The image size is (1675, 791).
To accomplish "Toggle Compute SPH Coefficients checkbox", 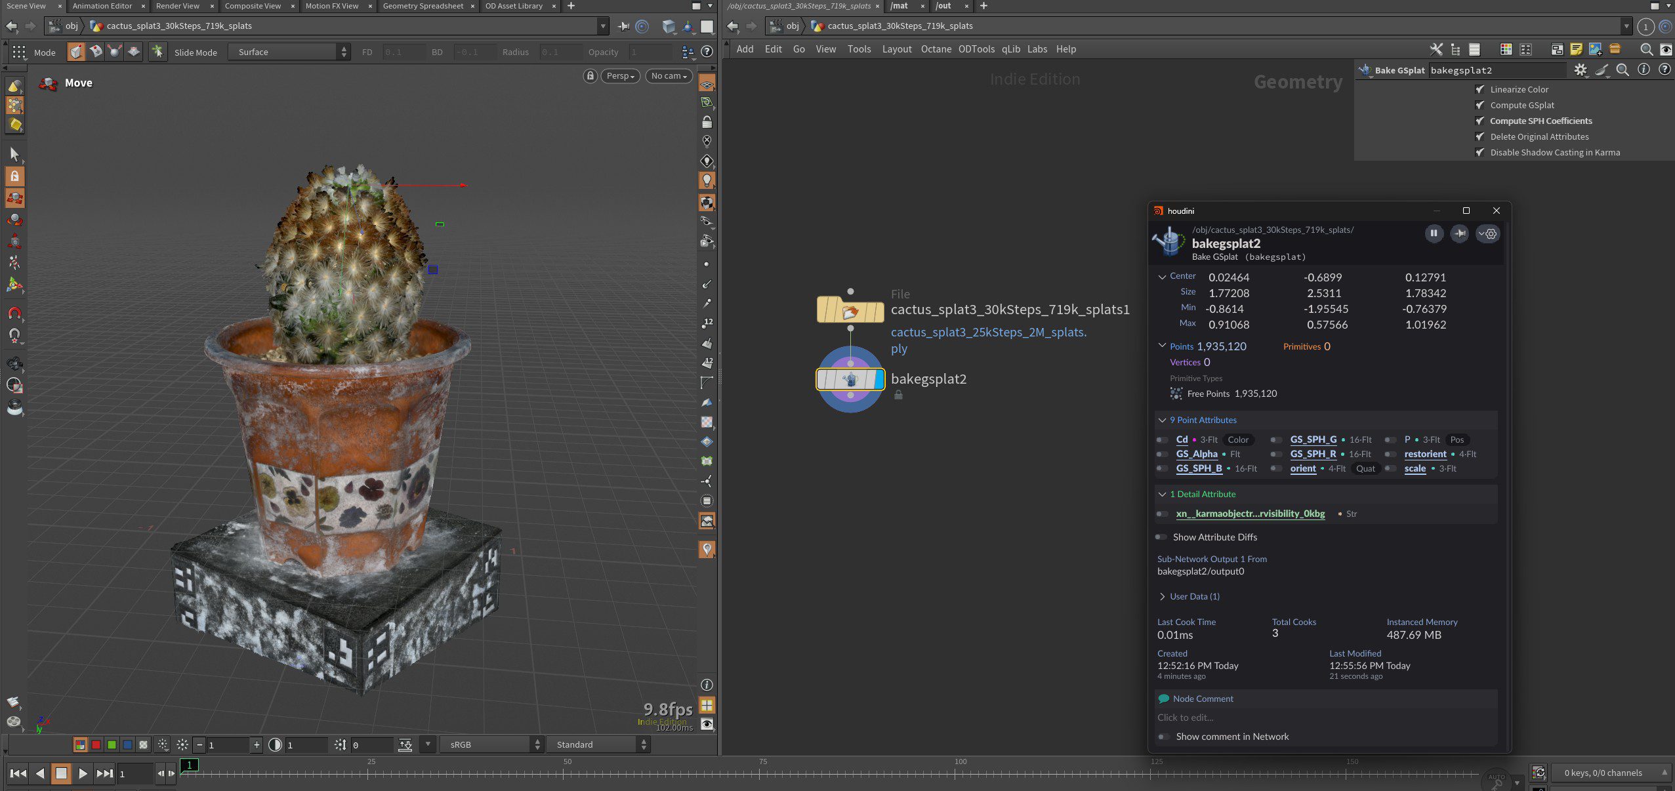I will [1479, 121].
